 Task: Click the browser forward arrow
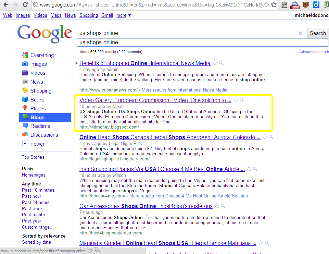click(15, 4)
